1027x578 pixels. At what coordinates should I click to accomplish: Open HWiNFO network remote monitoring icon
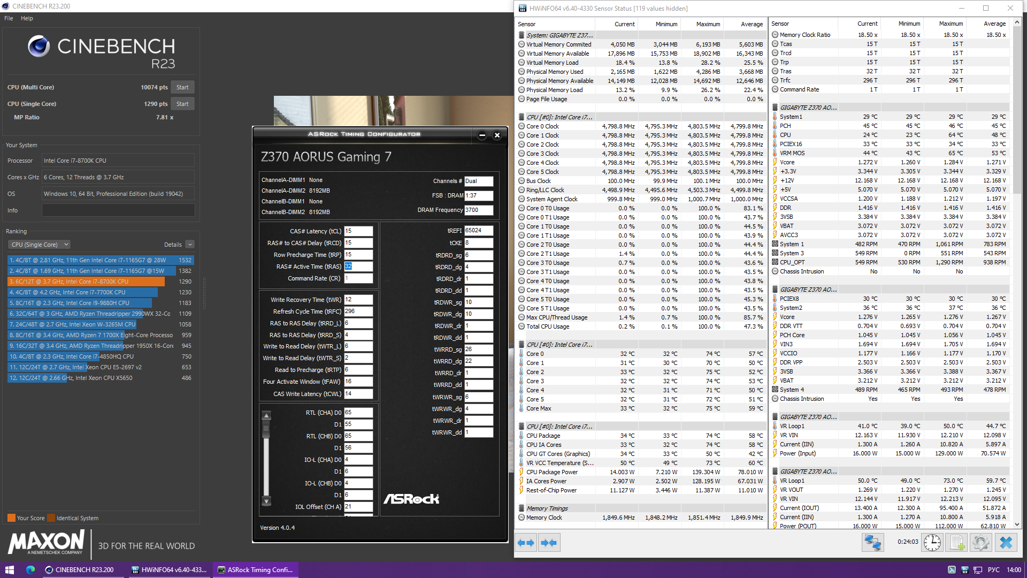872,543
